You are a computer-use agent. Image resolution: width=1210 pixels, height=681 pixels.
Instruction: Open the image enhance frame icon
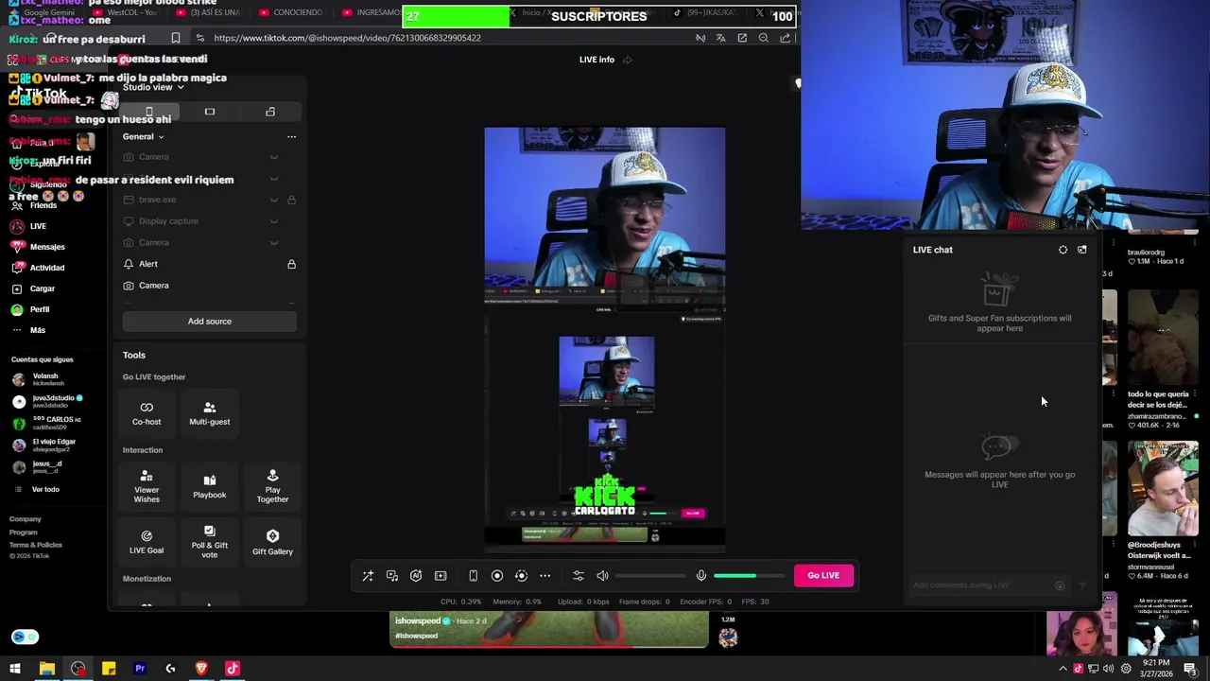point(441,576)
